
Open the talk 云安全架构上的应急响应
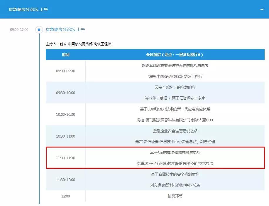click(175, 87)
